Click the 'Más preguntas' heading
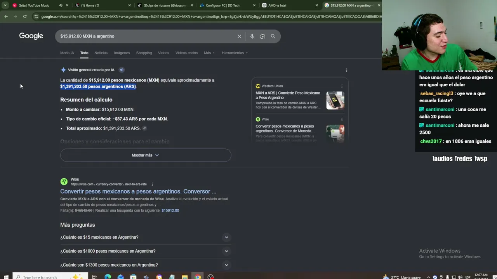 click(x=78, y=225)
